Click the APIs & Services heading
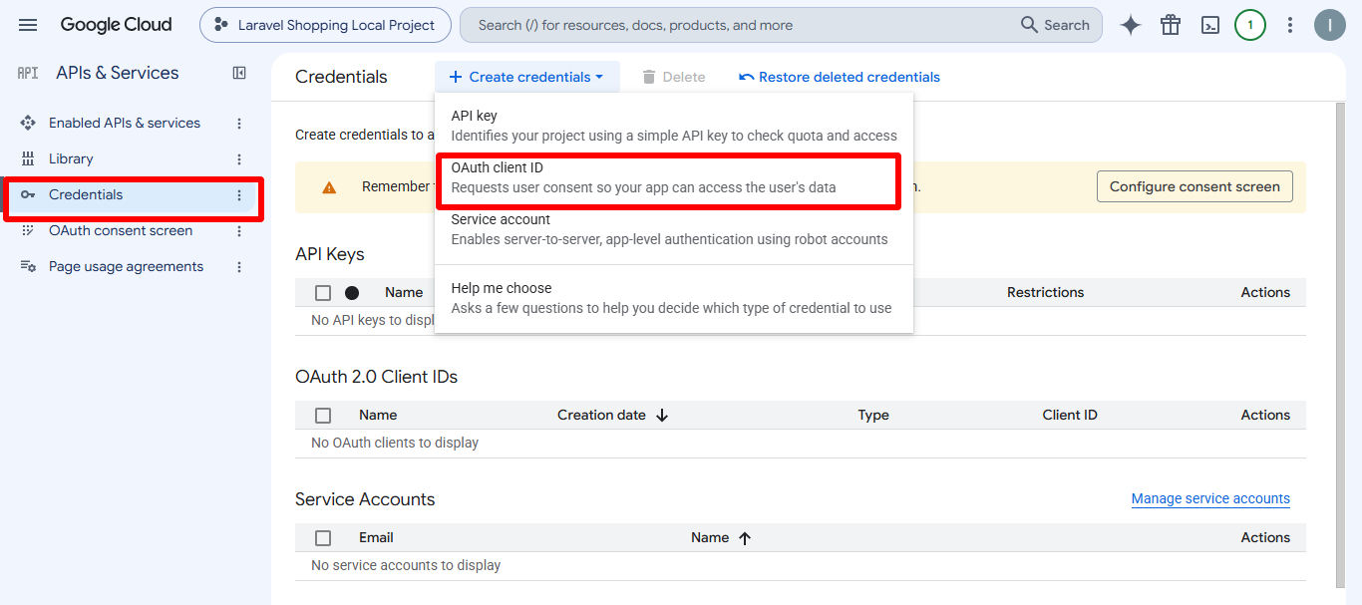The image size is (1362, 605). [x=118, y=73]
